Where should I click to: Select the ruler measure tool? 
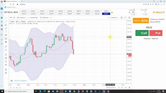(6, 47)
